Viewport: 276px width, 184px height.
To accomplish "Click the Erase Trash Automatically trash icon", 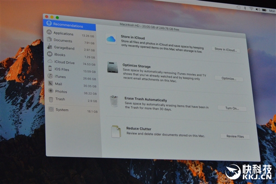I will (x=114, y=101).
